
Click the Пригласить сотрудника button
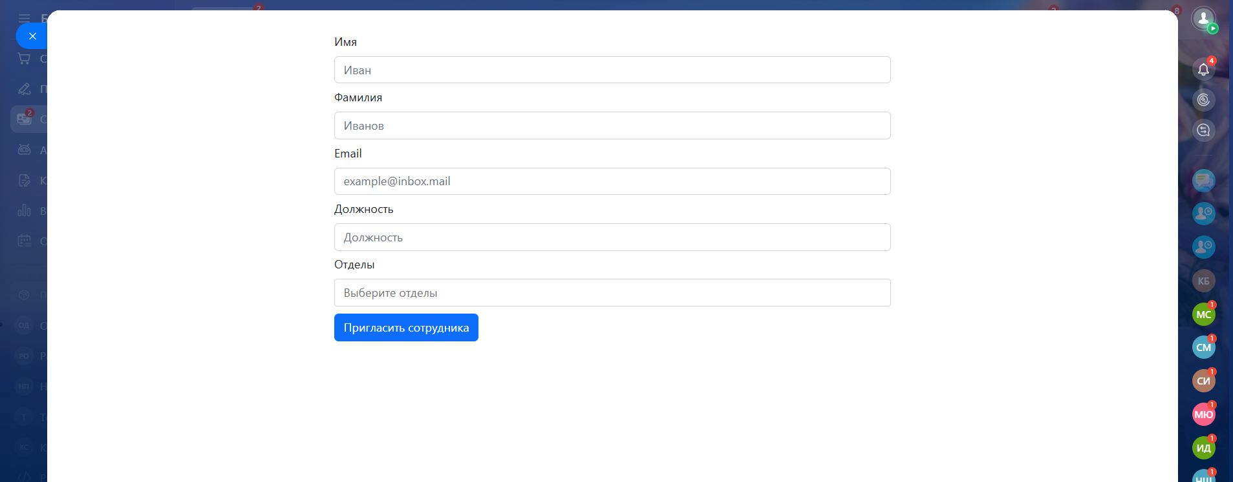click(406, 328)
